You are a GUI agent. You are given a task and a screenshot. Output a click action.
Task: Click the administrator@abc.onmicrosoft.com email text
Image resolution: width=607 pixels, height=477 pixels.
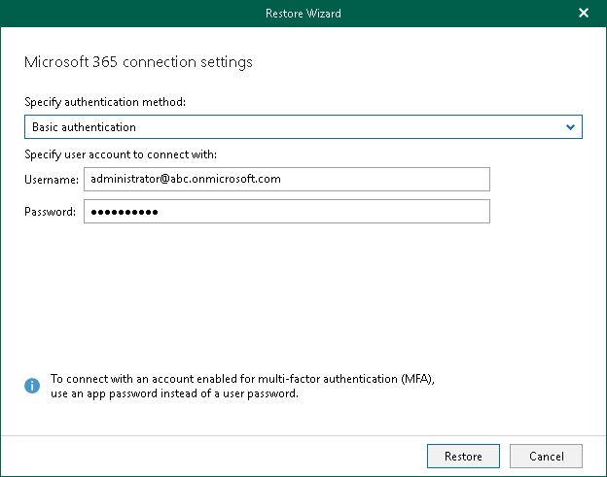(184, 179)
